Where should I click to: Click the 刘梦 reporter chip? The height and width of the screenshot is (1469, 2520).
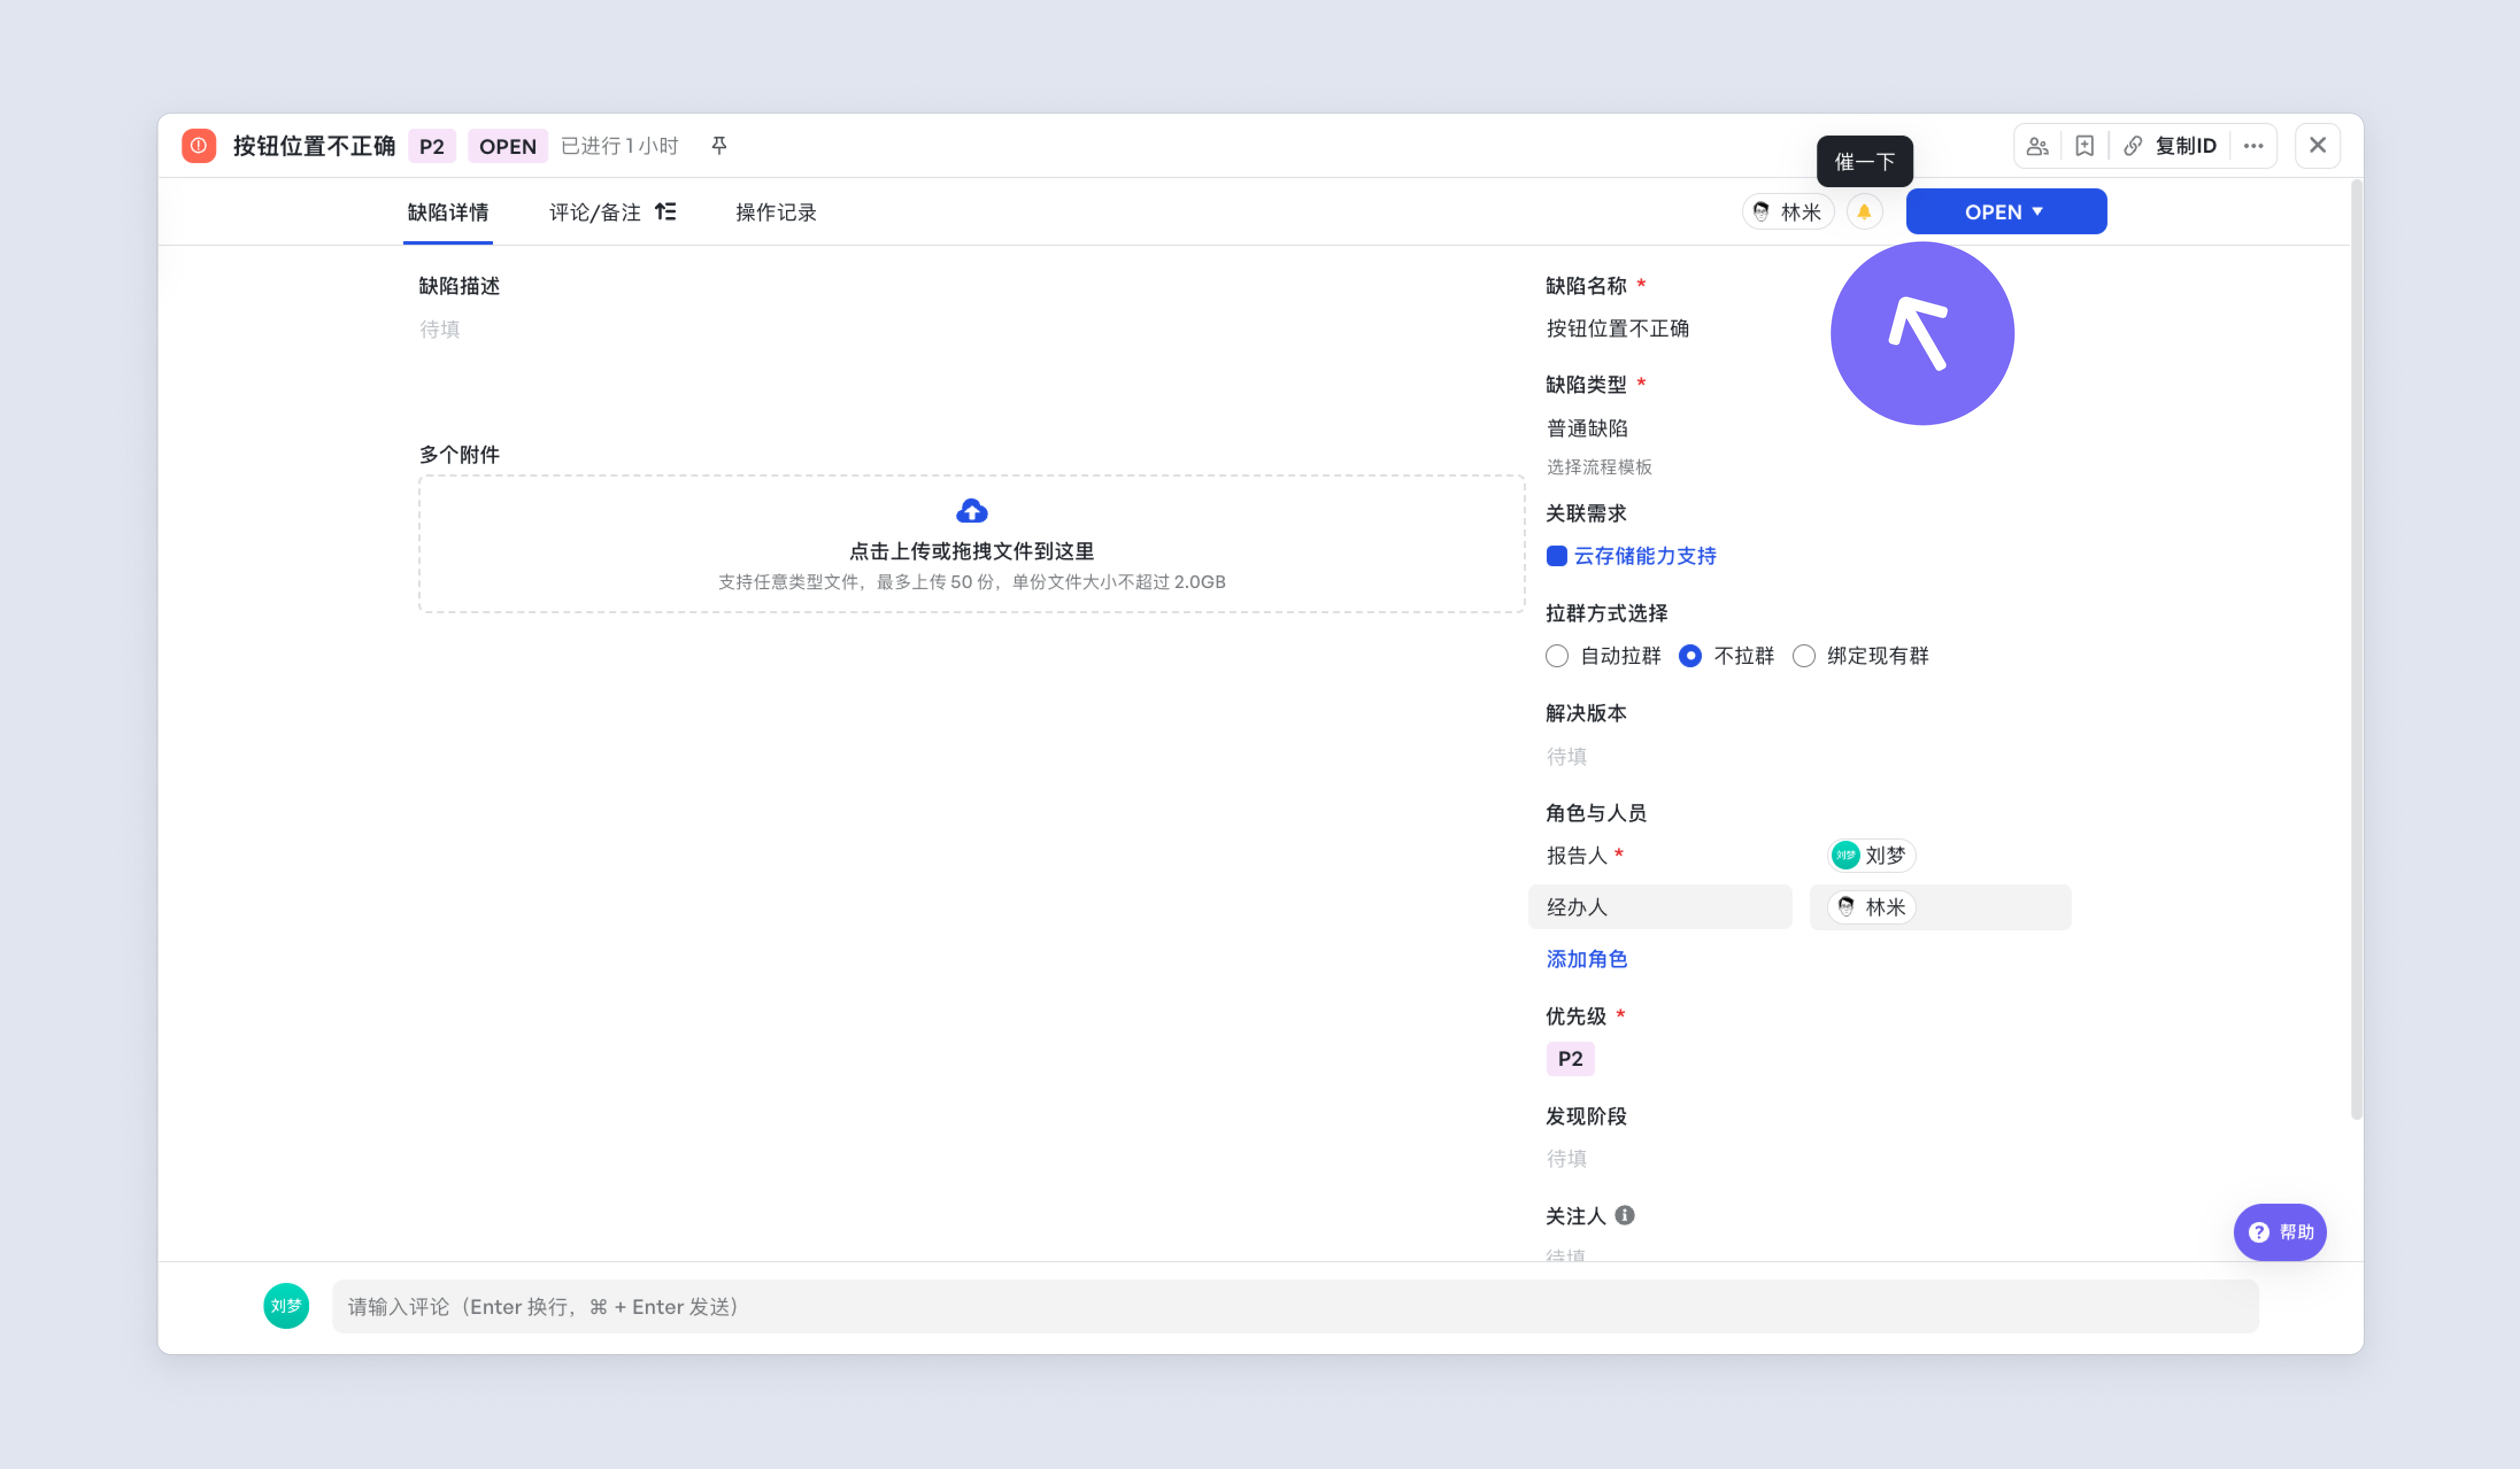(1871, 855)
